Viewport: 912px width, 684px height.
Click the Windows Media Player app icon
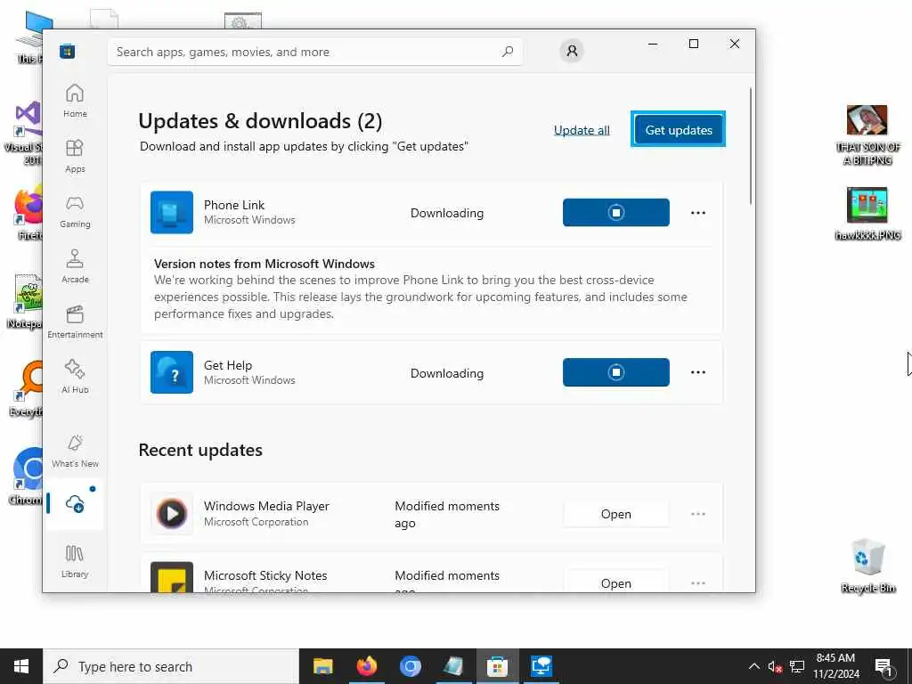pos(172,514)
